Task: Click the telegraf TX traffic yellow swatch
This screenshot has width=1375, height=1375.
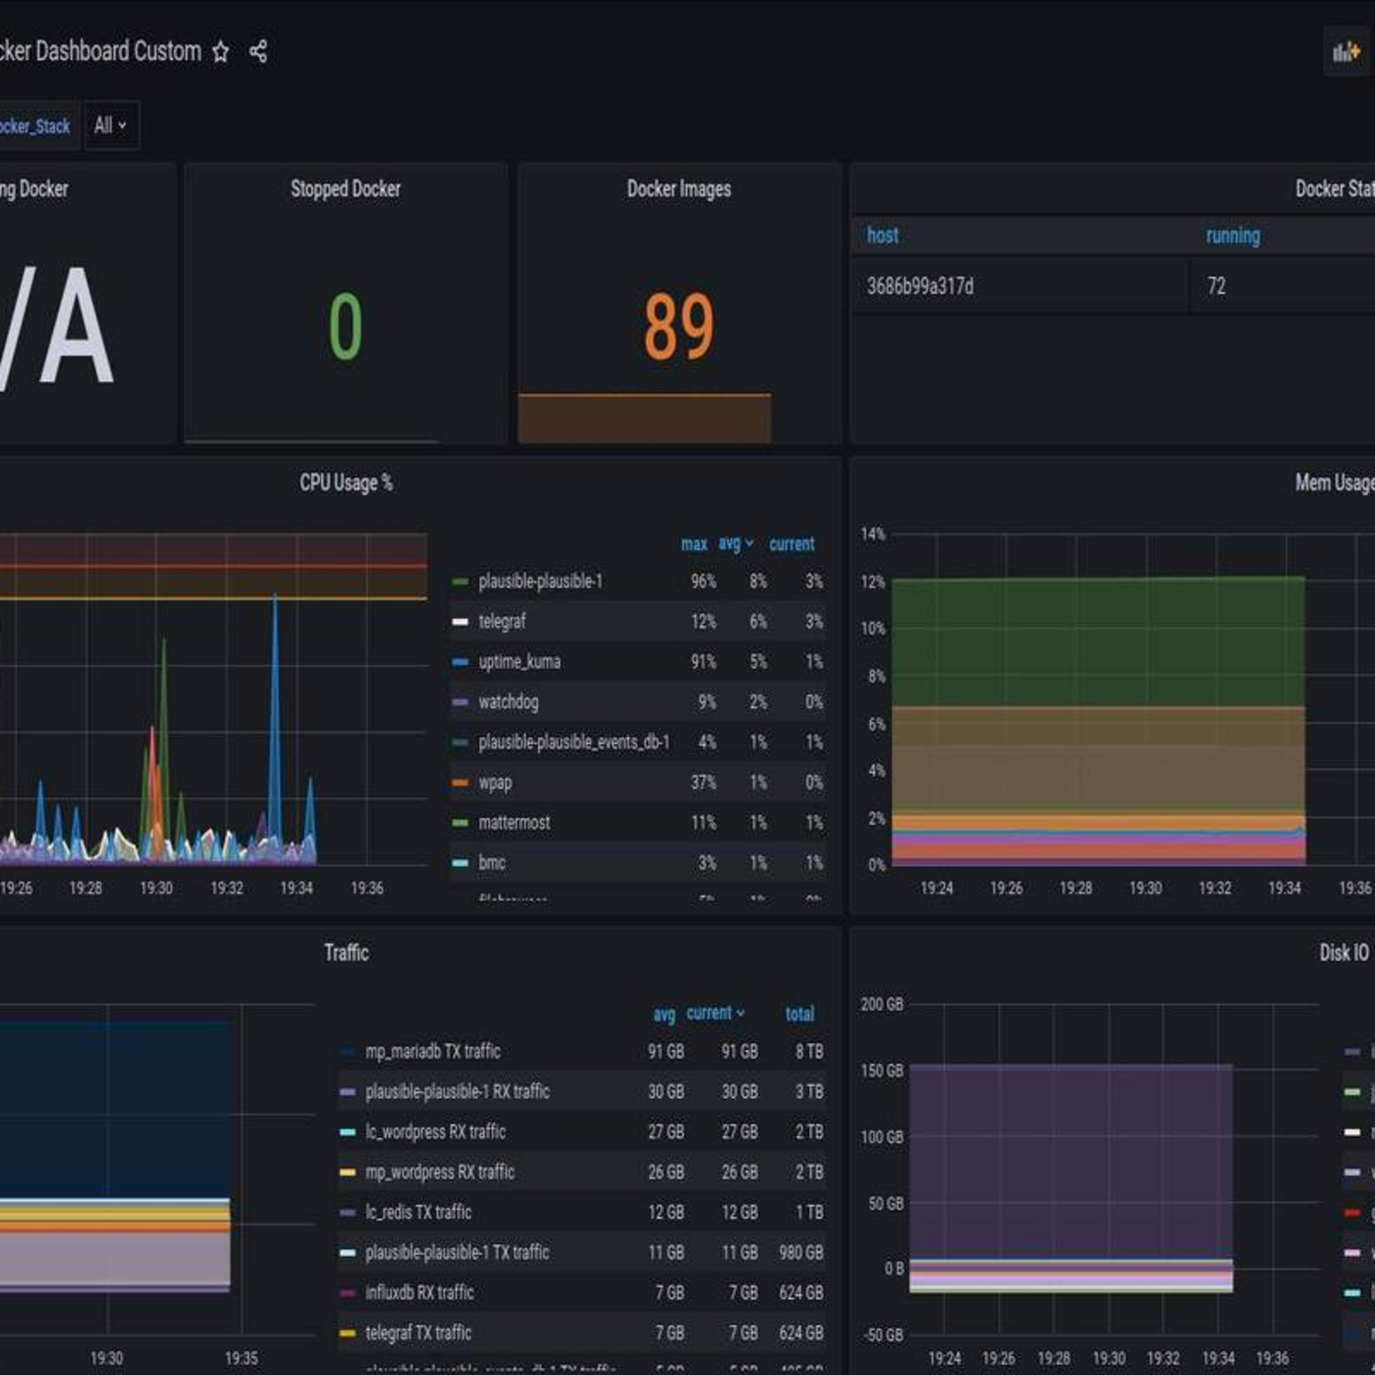Action: pos(347,1333)
